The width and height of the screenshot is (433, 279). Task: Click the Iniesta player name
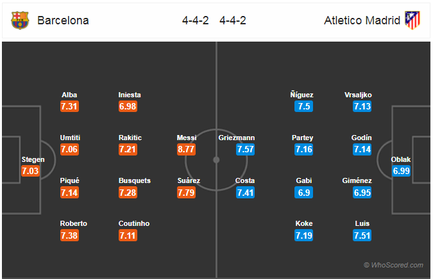click(x=130, y=95)
